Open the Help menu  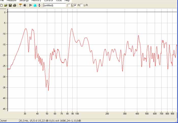pyautogui.click(x=67, y=1)
